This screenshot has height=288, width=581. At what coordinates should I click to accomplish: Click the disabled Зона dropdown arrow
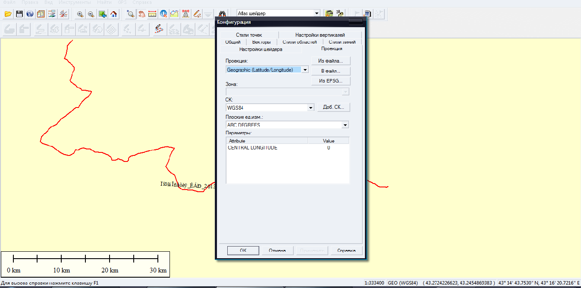(345, 92)
